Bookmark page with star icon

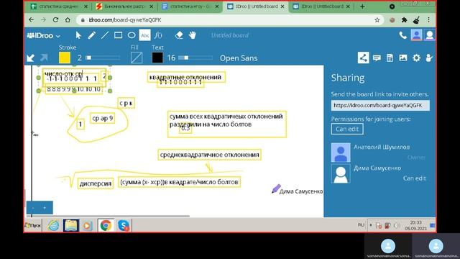click(377, 20)
